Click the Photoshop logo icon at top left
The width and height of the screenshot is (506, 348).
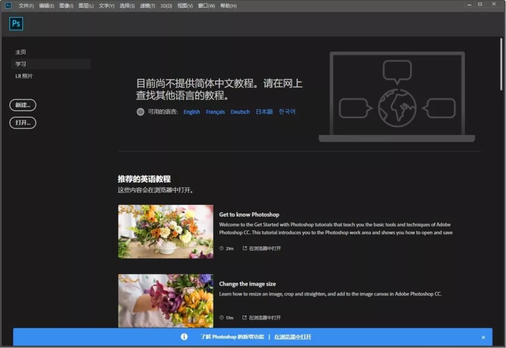pyautogui.click(x=16, y=23)
